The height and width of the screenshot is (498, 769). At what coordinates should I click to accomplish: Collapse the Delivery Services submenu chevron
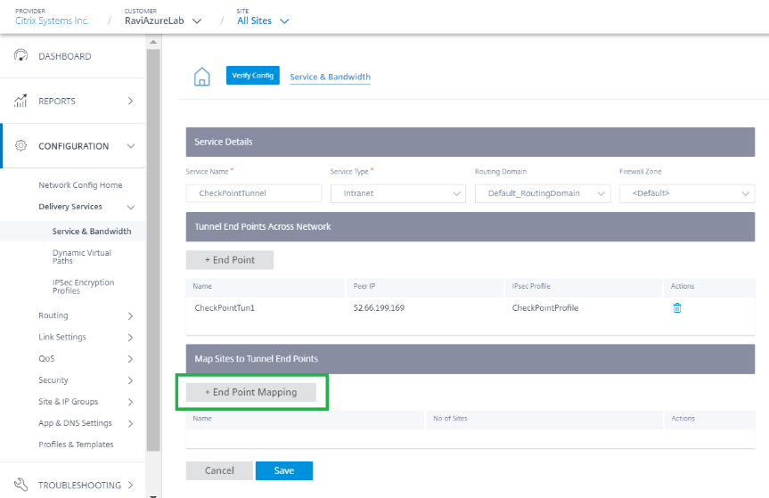pyautogui.click(x=130, y=208)
